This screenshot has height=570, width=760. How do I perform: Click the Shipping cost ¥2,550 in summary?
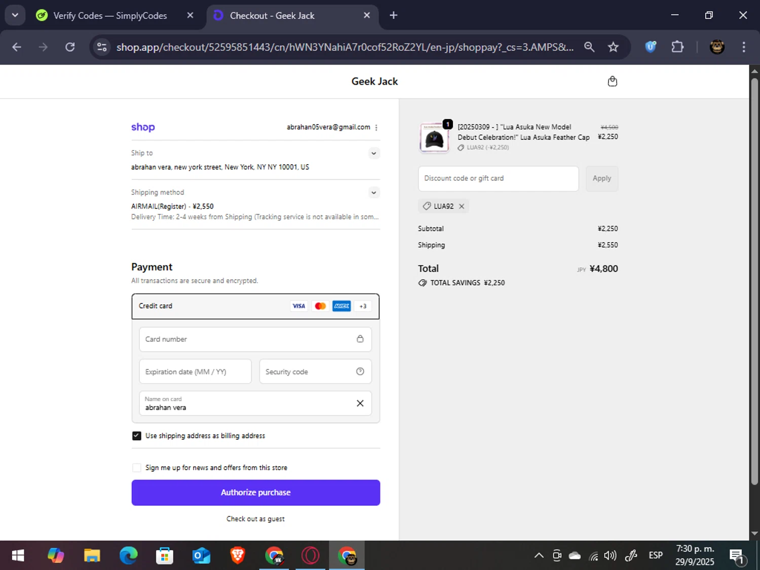607,245
